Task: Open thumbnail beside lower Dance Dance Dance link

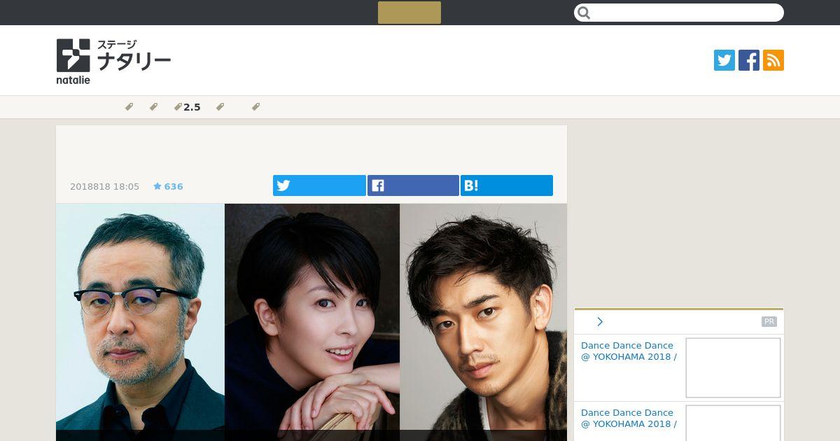Action: pos(733,423)
